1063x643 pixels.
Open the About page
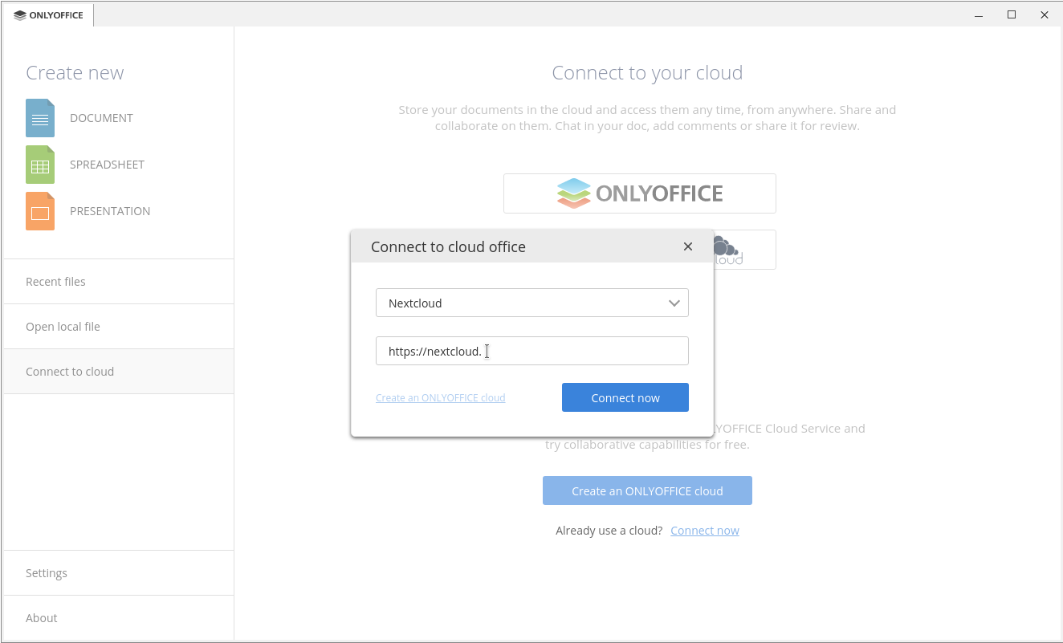click(41, 617)
